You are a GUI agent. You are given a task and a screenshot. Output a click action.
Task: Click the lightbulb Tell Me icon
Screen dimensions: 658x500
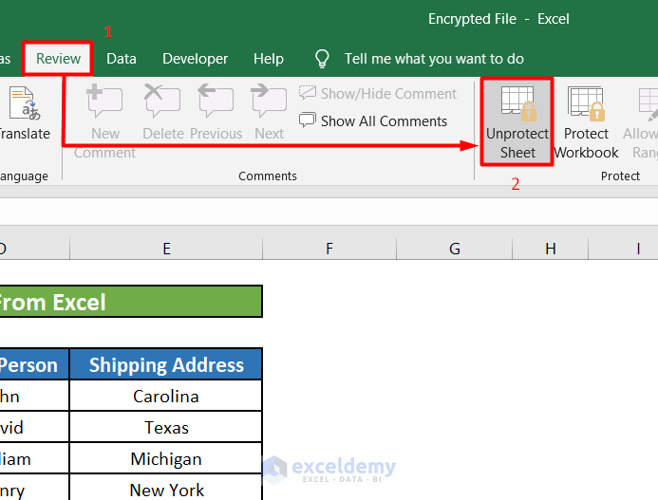pos(322,59)
